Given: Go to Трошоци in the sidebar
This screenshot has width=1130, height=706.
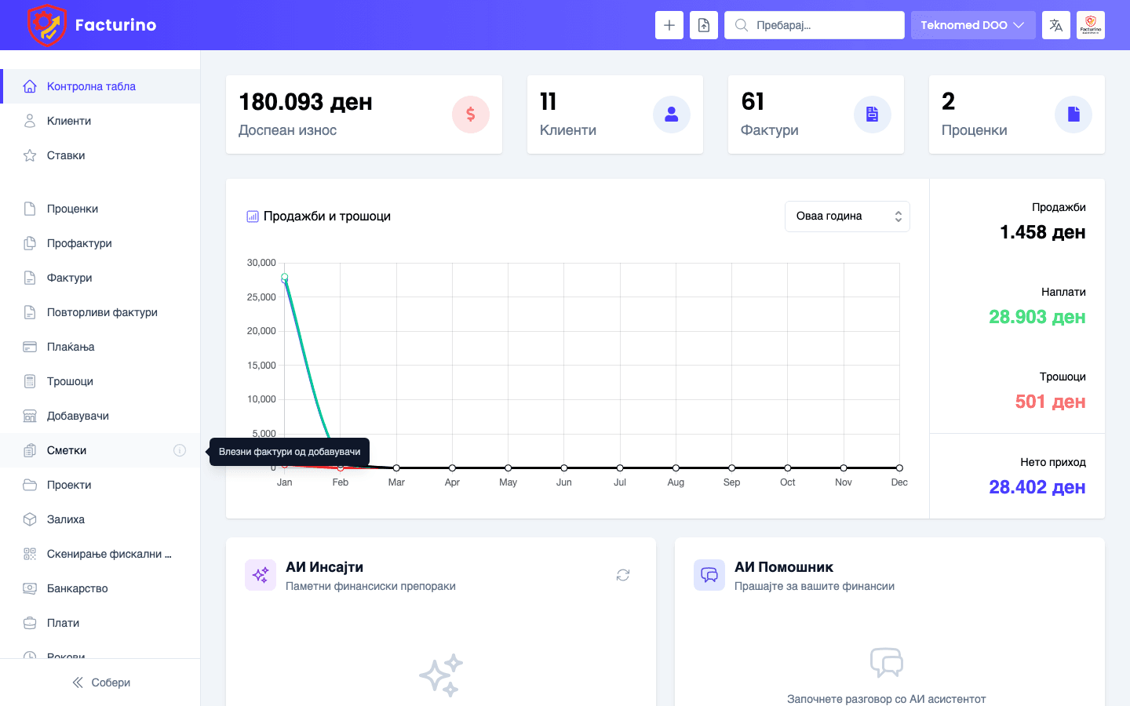Looking at the screenshot, I should (70, 381).
